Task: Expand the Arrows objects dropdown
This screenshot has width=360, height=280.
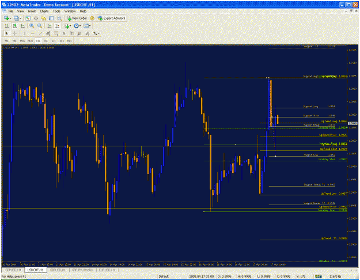Action: point(99,33)
